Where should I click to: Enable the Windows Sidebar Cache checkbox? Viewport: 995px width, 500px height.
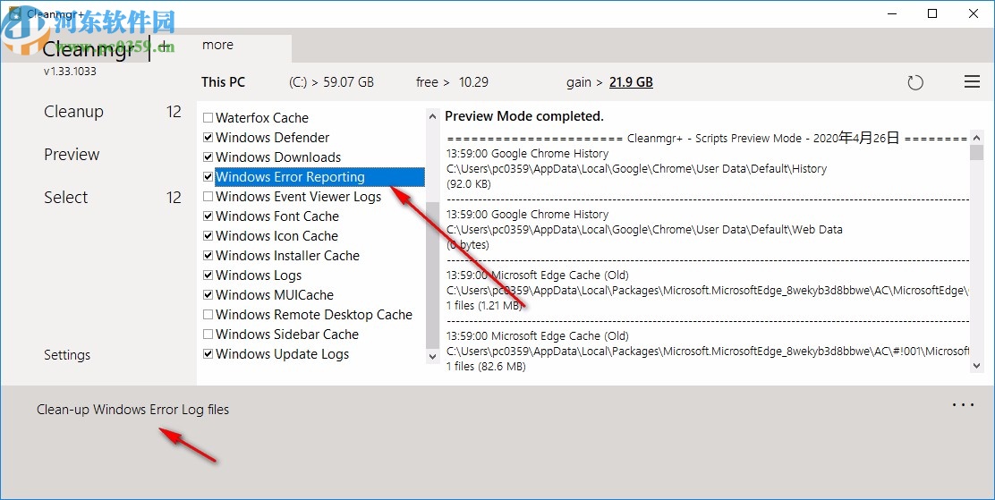[208, 335]
